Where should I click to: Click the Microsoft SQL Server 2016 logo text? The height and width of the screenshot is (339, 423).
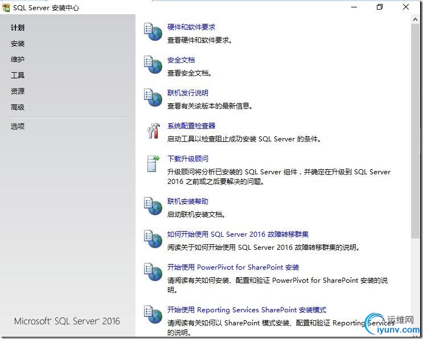[67, 321]
